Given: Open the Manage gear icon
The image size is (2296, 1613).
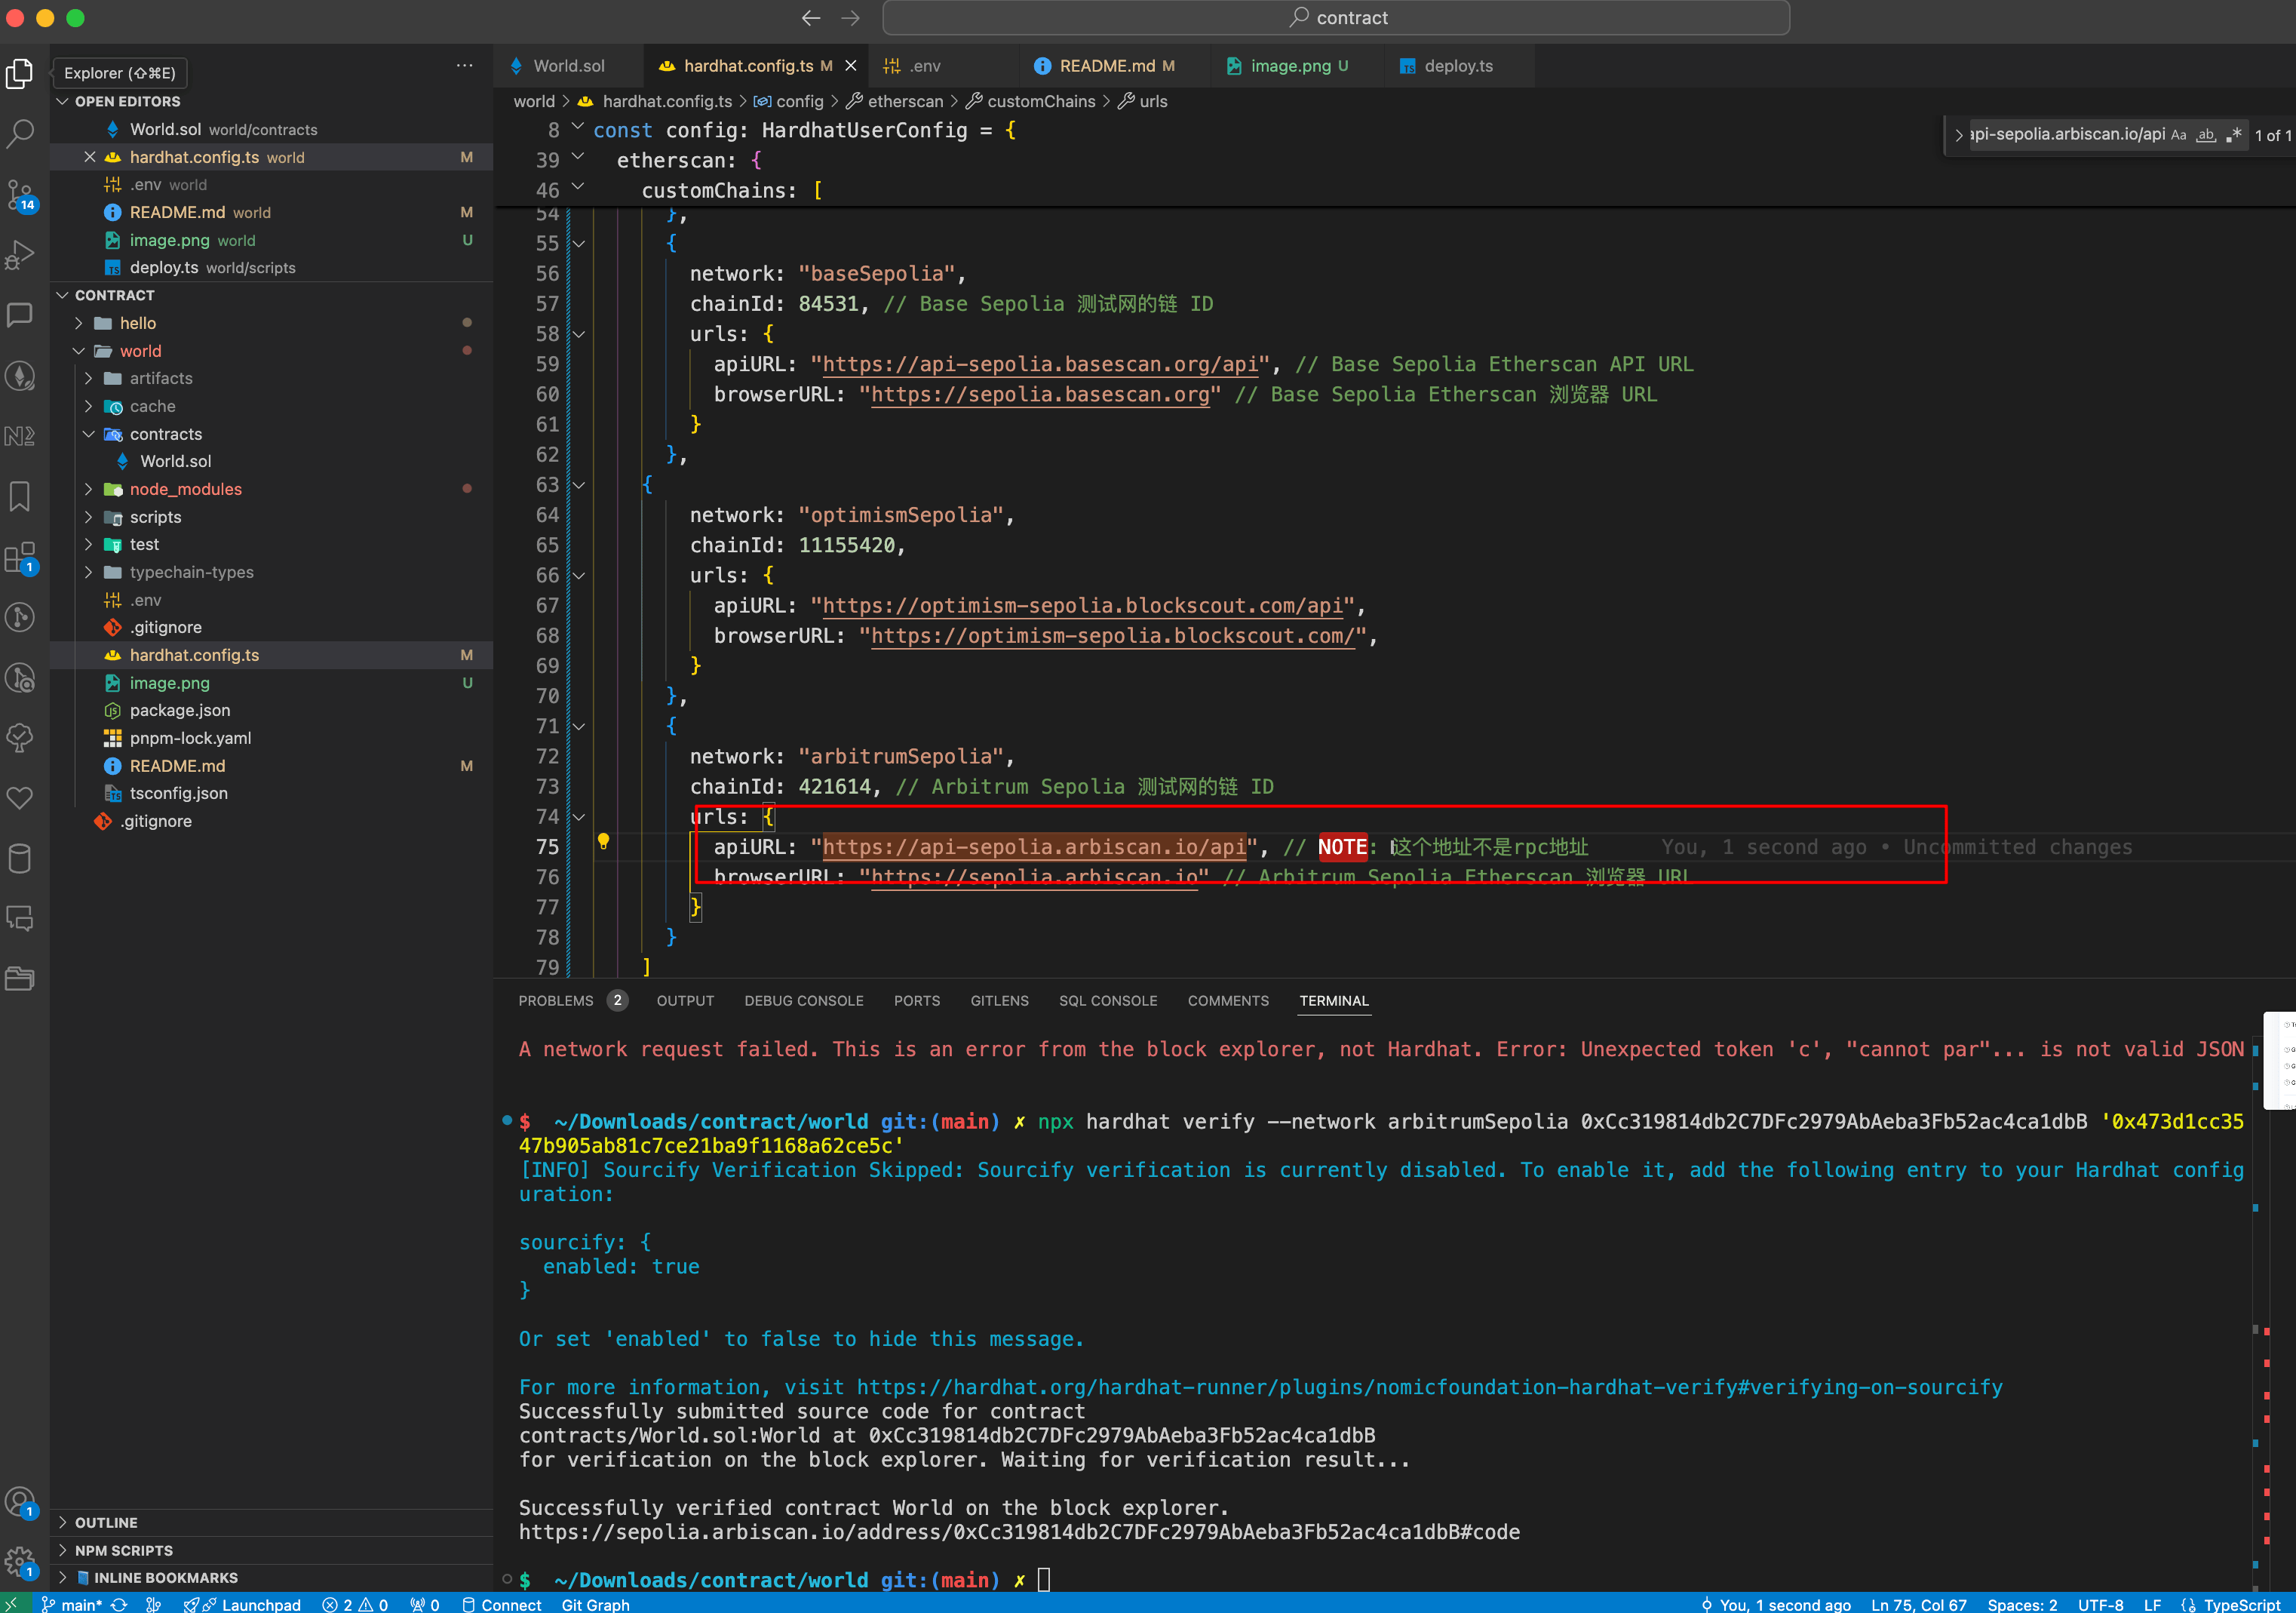Looking at the screenshot, I should click(20, 1562).
